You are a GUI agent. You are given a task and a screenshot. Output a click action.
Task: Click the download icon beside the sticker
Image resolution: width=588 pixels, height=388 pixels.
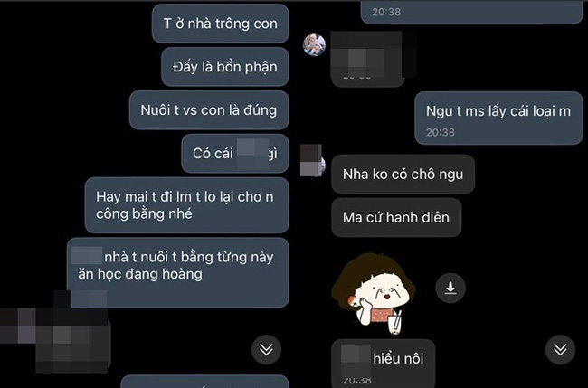(x=450, y=288)
